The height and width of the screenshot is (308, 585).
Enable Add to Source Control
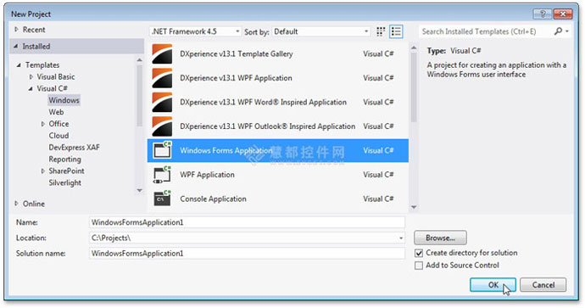click(419, 266)
